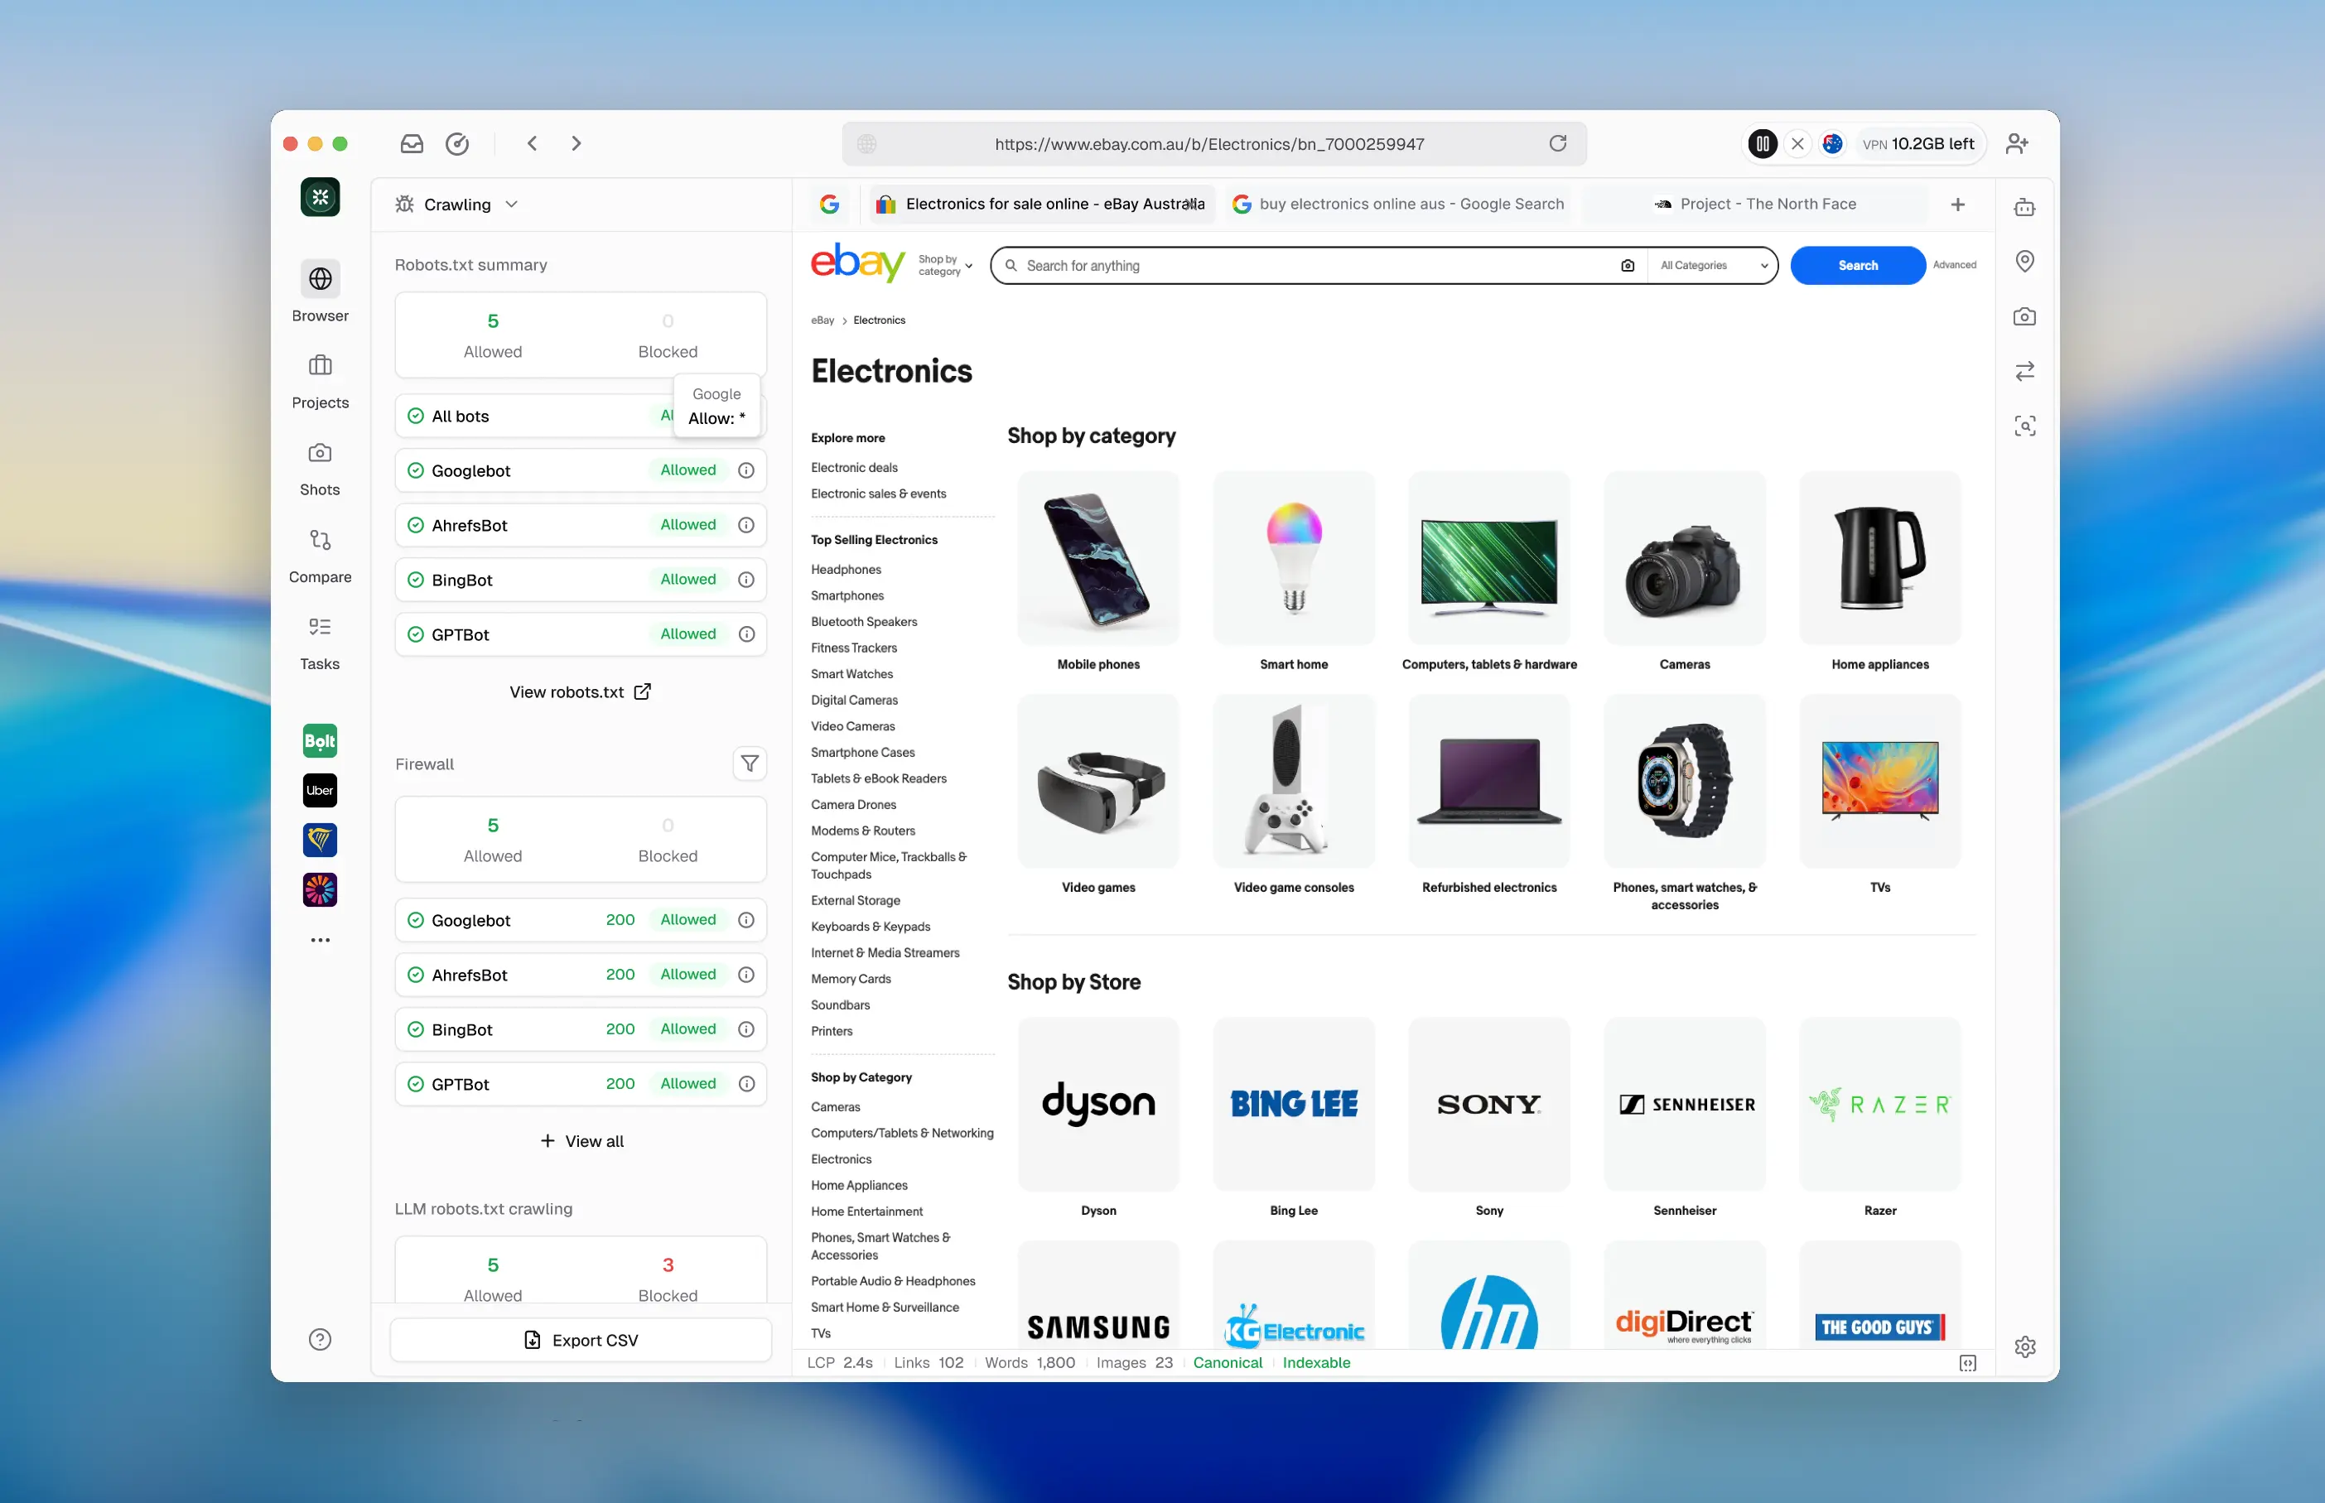
Task: Click the firewall filter funnel icon
Action: point(749,764)
